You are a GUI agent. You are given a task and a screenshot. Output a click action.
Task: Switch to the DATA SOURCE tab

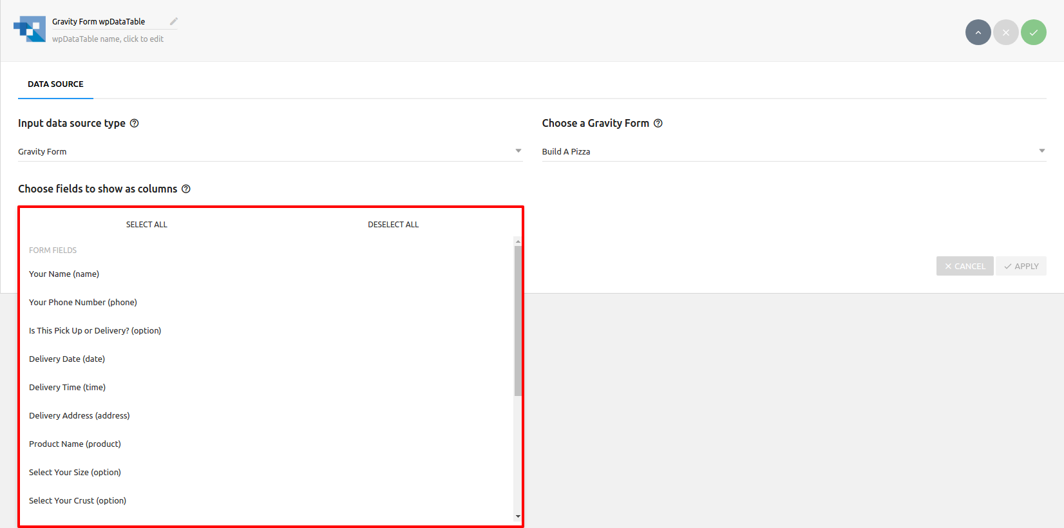click(x=55, y=84)
